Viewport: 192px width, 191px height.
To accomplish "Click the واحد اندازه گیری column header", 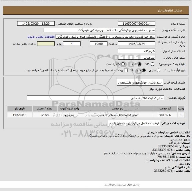I will coord(70,109).
